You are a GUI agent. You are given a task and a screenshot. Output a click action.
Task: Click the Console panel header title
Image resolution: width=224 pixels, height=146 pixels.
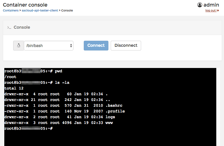(22, 27)
